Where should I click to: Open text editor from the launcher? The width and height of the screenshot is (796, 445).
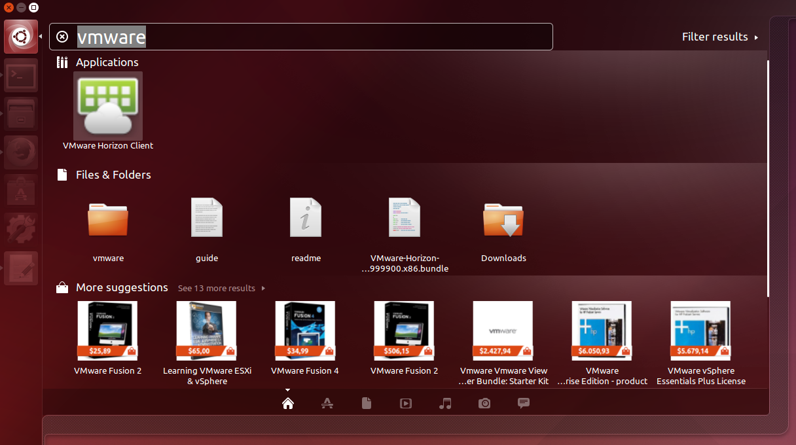tap(21, 268)
